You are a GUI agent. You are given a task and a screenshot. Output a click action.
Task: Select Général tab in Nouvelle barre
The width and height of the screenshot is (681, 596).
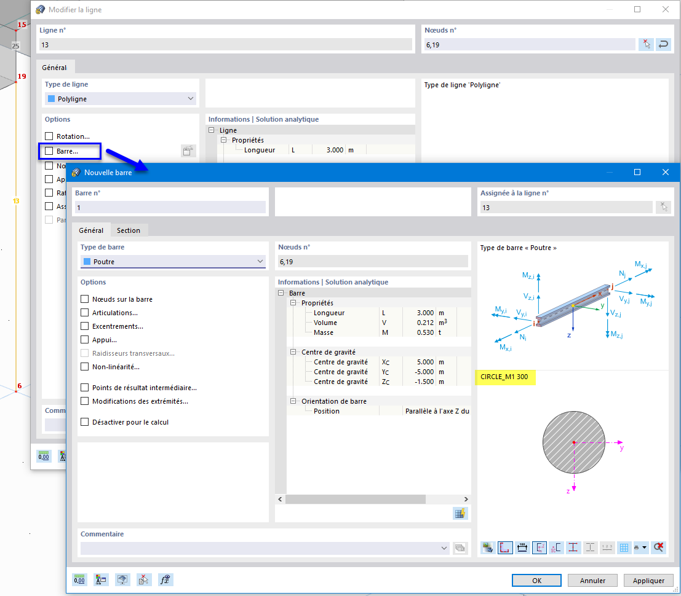click(x=91, y=230)
